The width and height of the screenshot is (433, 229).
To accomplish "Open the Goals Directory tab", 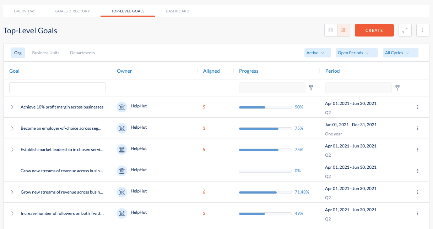I will (72, 11).
